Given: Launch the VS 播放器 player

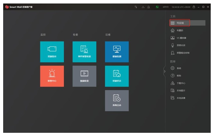Looking at the screenshot, I should coord(181,38).
